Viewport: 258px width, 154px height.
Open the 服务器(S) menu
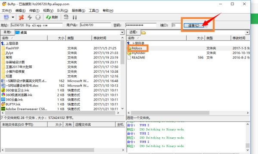(x=79, y=11)
